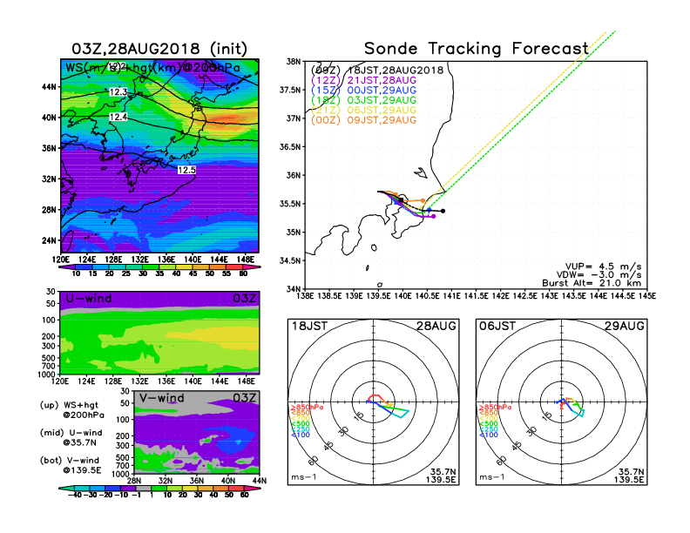Click the "03Z,28AUG2018 (init)" title

159,49
